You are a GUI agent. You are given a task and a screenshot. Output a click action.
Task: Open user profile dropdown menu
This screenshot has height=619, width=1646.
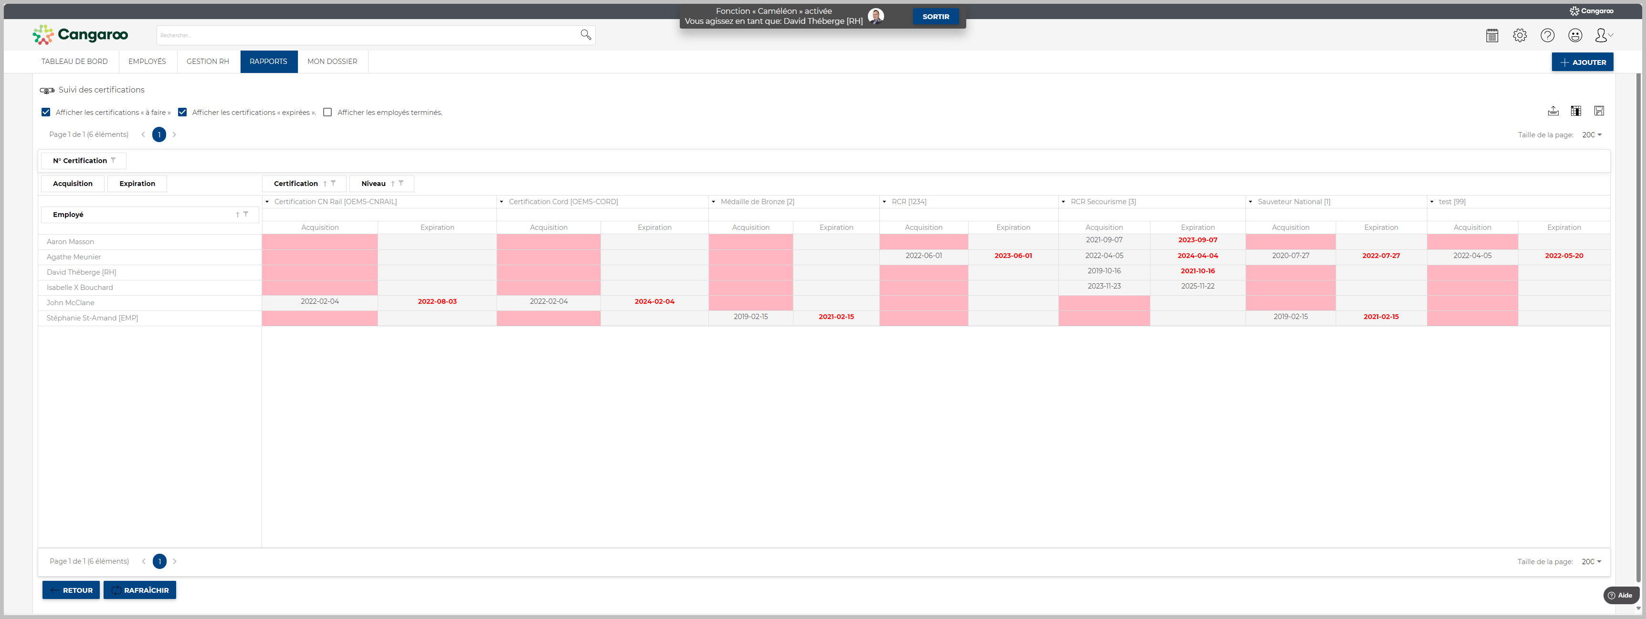(x=1603, y=36)
